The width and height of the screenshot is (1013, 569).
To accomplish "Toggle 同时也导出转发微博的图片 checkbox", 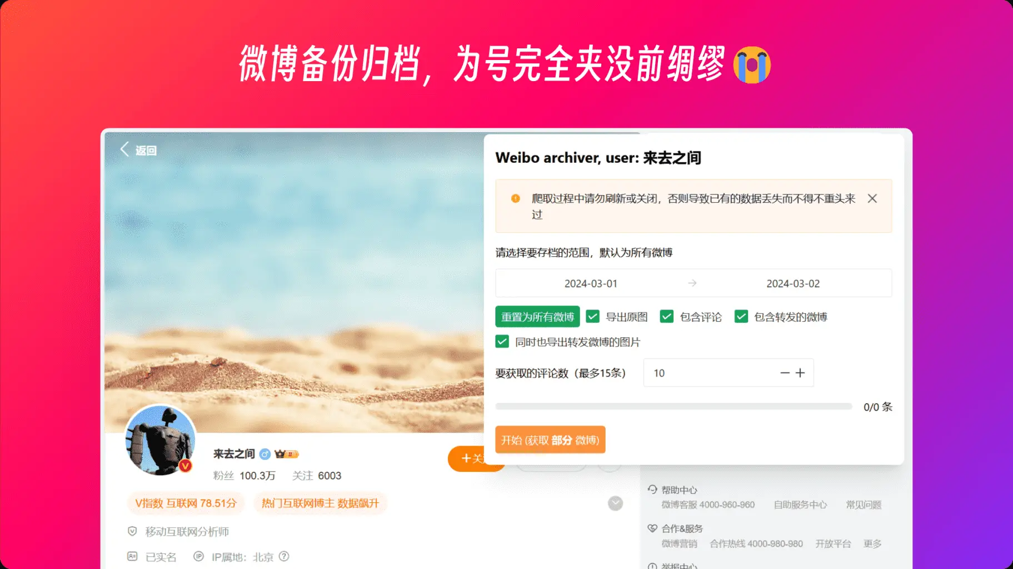I will (x=502, y=342).
